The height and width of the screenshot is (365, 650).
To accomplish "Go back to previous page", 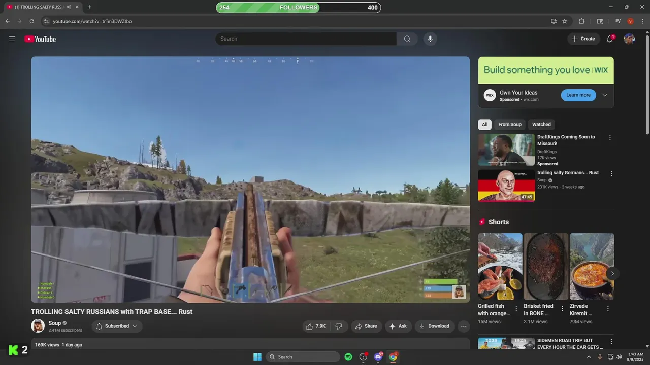I will click(7, 21).
